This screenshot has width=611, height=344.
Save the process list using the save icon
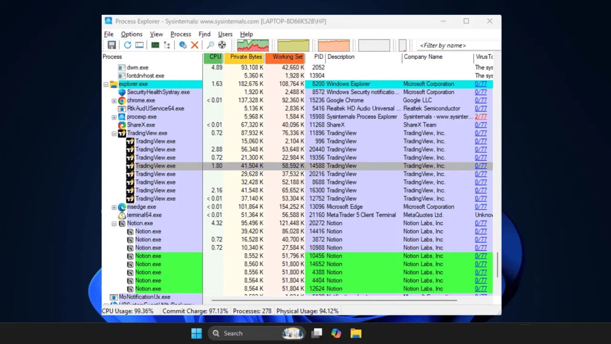111,45
